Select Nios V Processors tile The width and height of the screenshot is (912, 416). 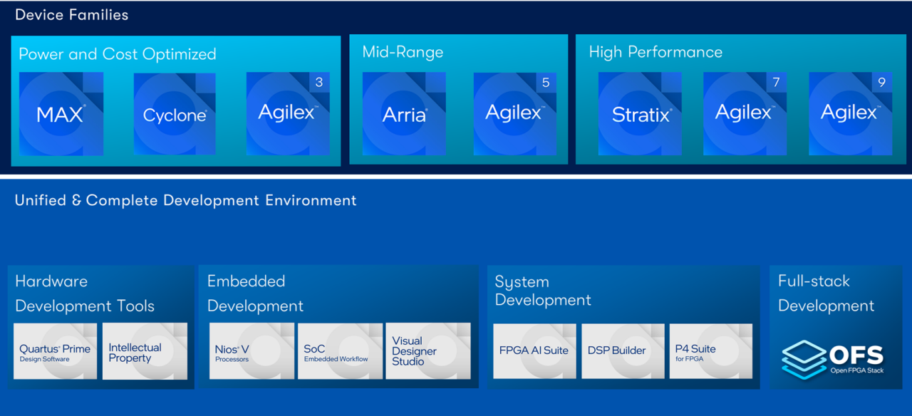[x=252, y=351]
